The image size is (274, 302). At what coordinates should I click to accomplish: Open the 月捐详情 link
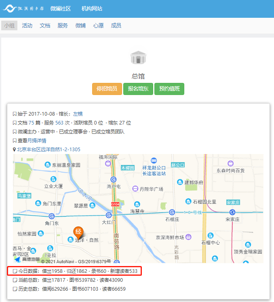pyautogui.click(x=37, y=141)
